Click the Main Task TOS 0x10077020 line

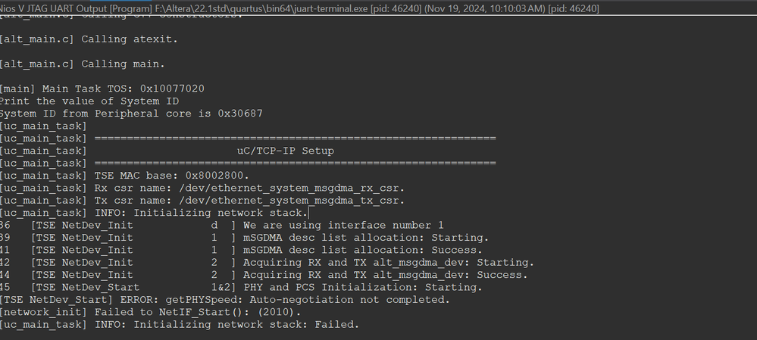(102, 89)
